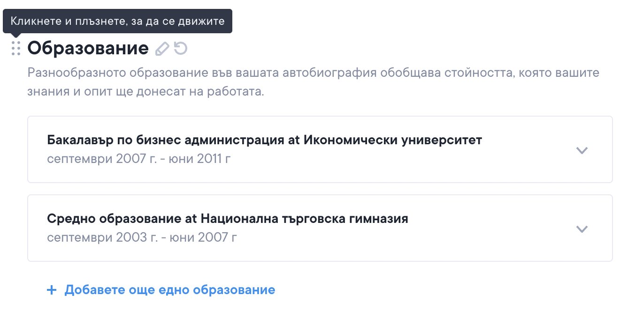Click the date range септември 2003 – юни 2007
The width and height of the screenshot is (643, 325).
[x=142, y=237]
